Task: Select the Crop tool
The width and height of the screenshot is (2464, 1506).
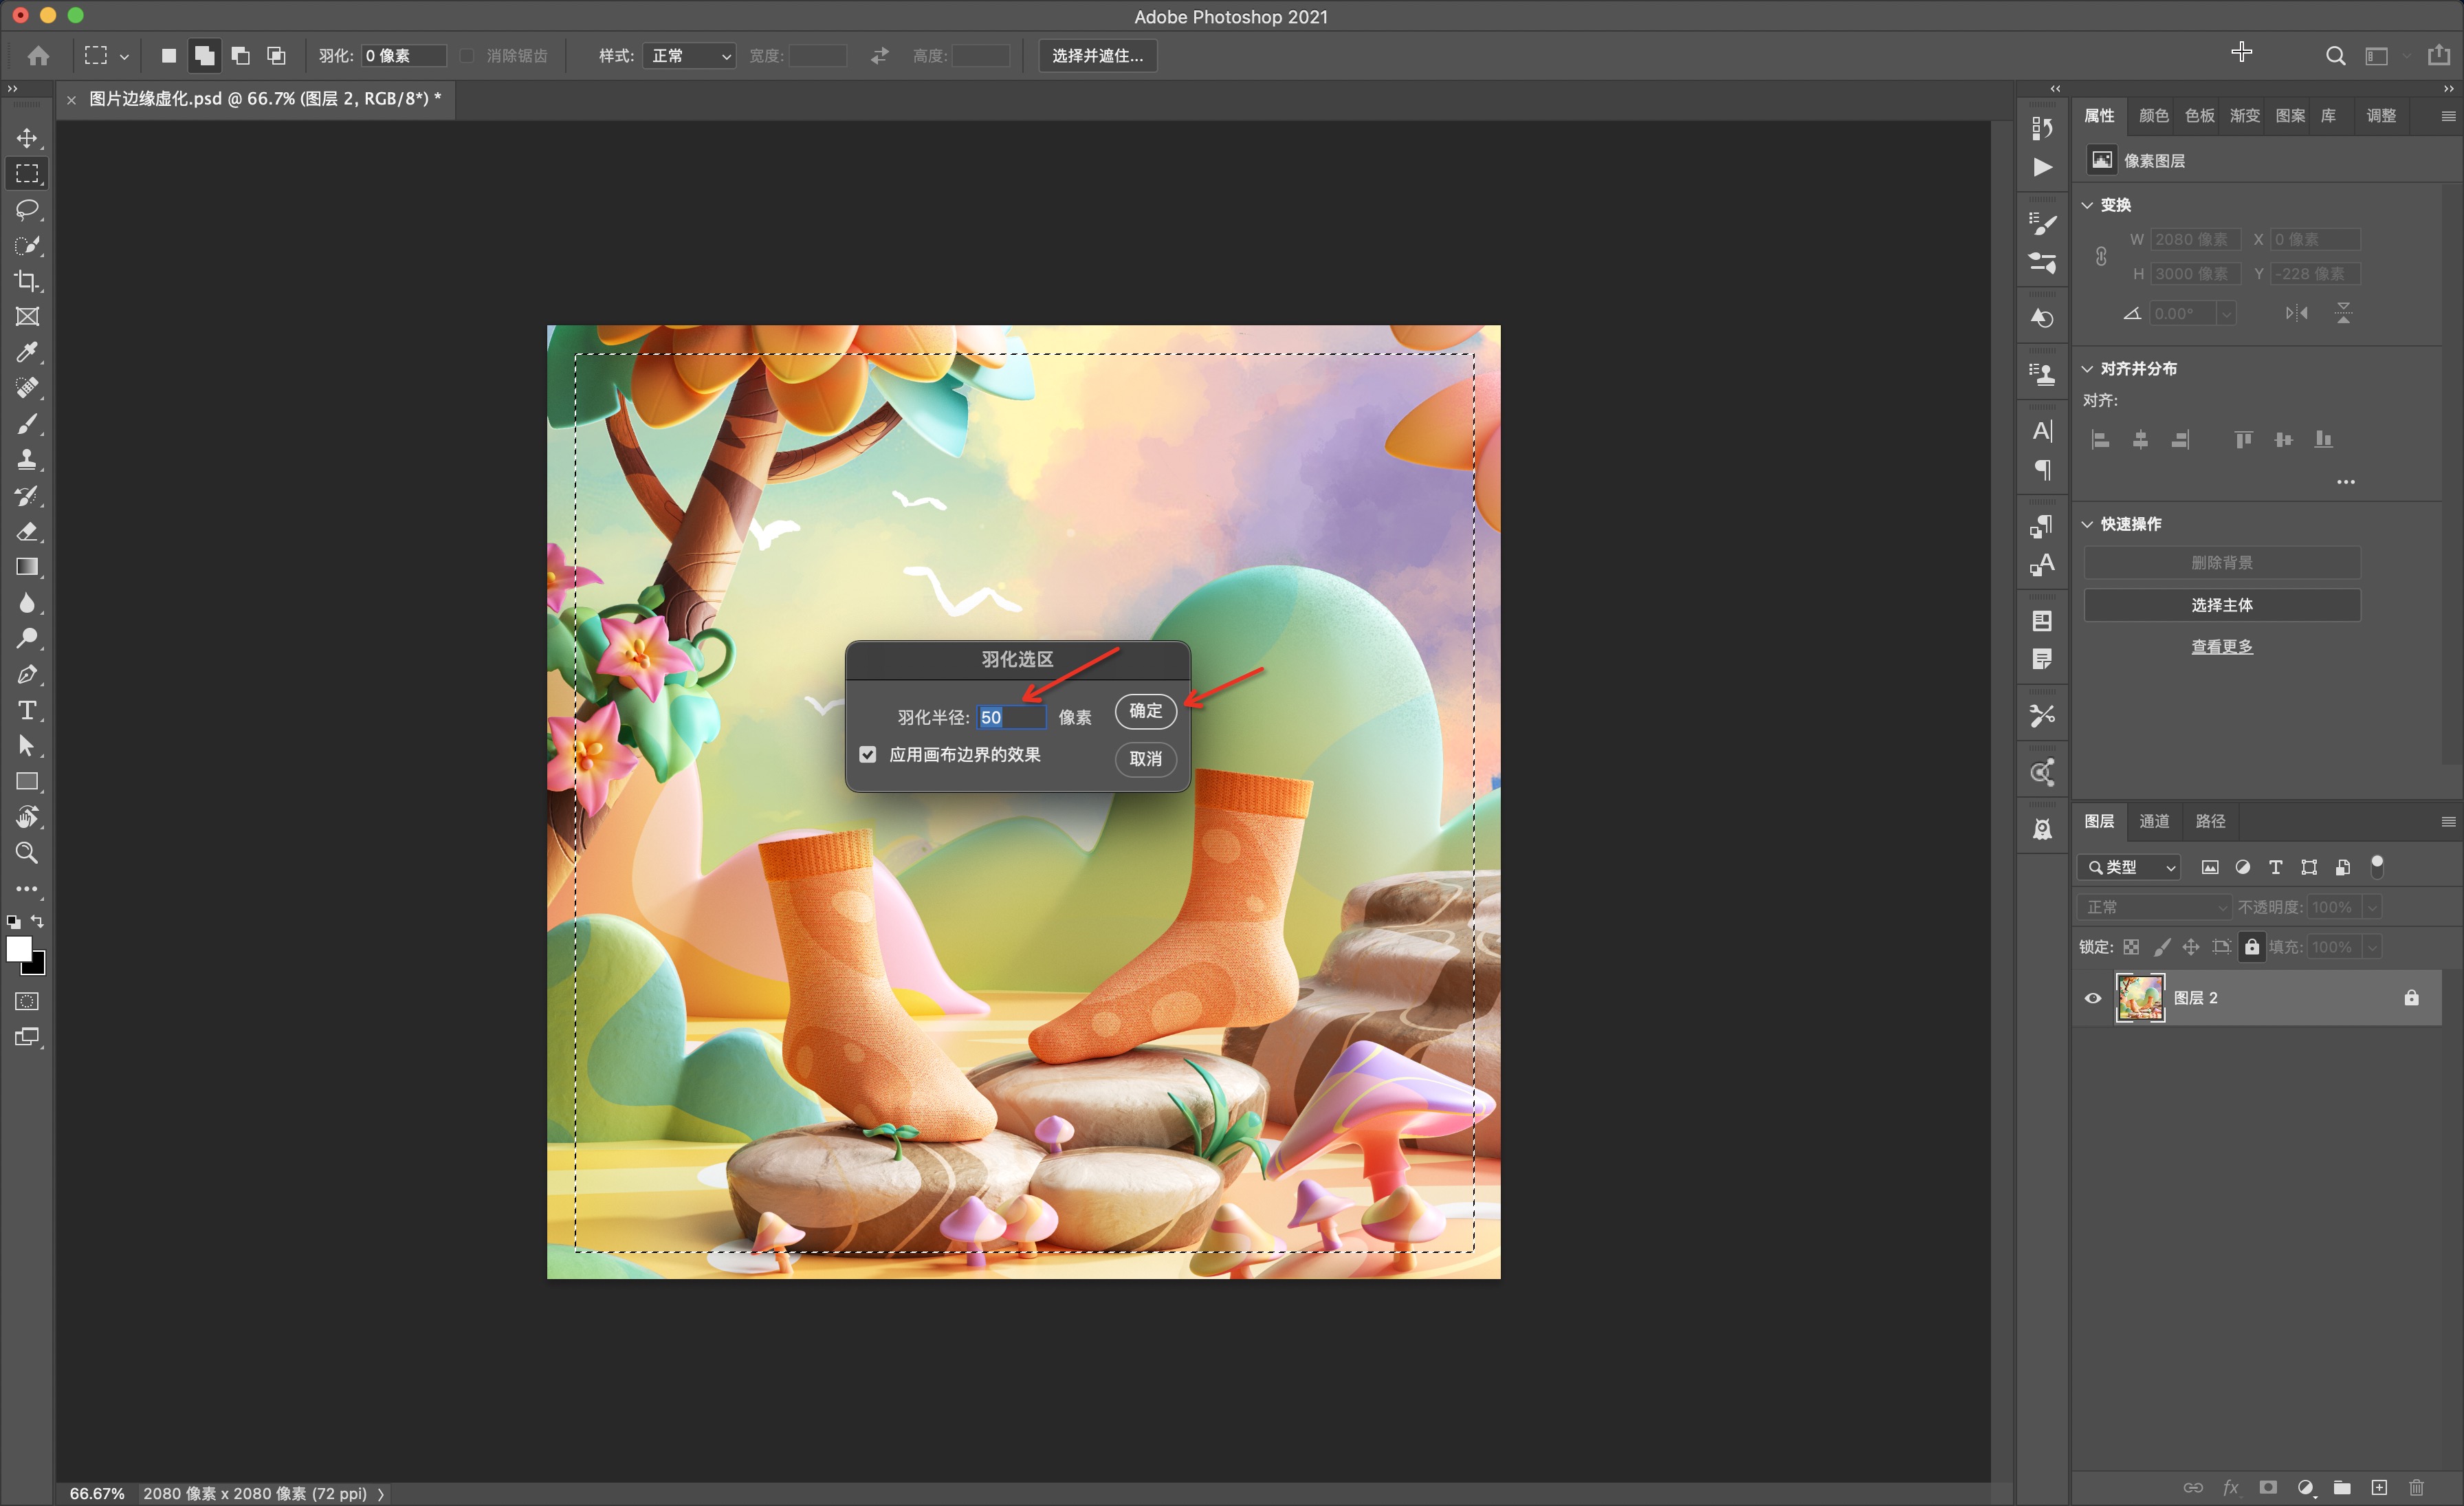Action: click(x=27, y=281)
